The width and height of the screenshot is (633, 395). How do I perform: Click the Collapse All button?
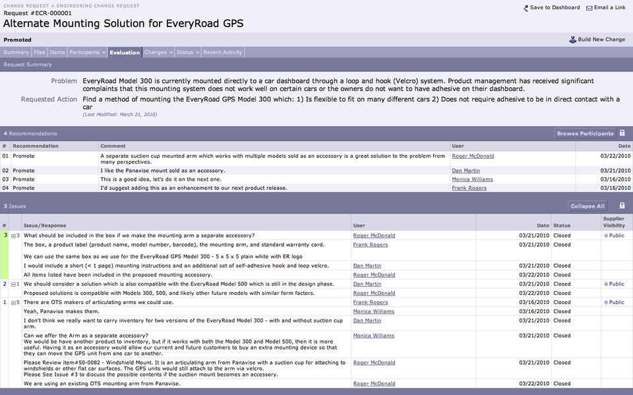(x=588, y=206)
